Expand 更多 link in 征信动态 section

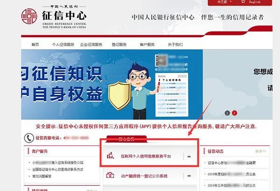261,151
